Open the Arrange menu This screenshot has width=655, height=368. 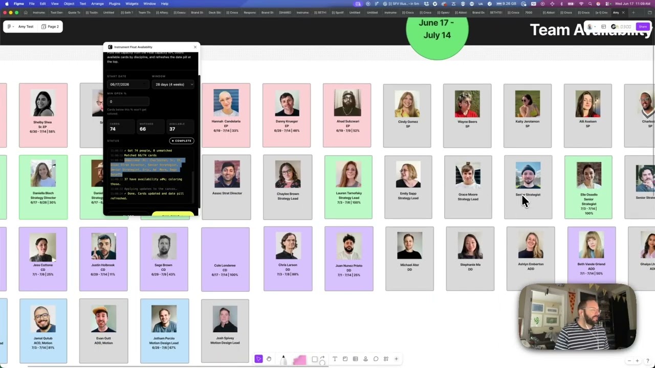coord(97,4)
